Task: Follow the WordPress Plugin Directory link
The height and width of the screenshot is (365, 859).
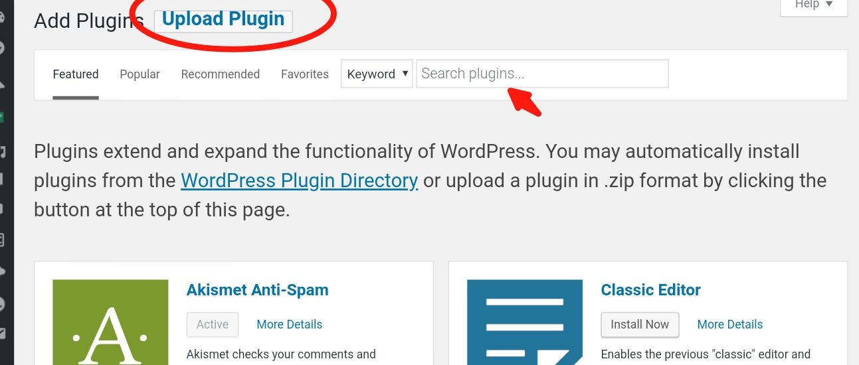Action: pyautogui.click(x=299, y=181)
